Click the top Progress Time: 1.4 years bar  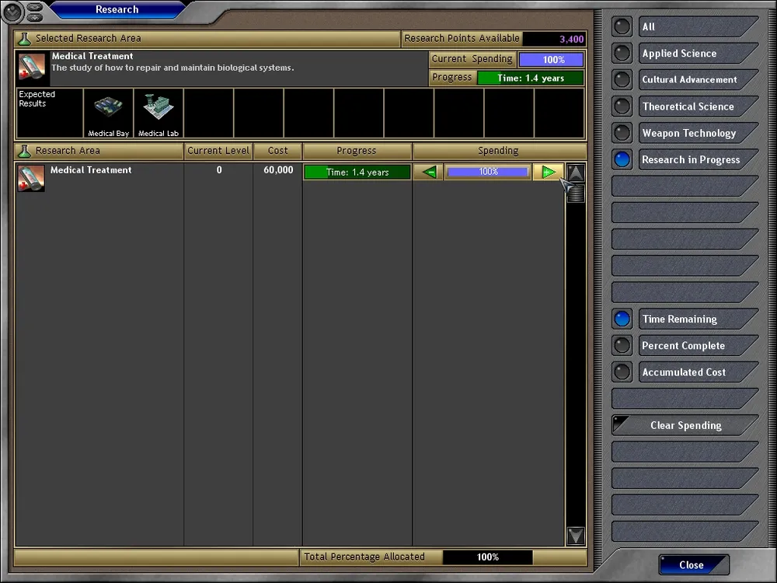(x=530, y=78)
